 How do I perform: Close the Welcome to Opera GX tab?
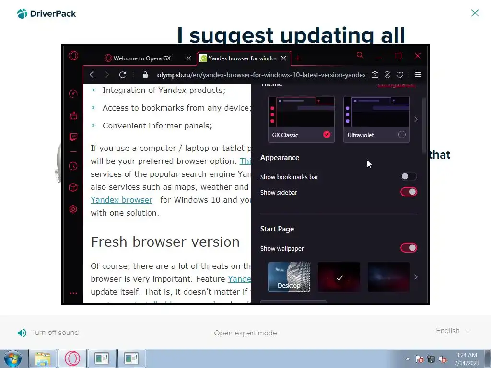click(x=188, y=58)
